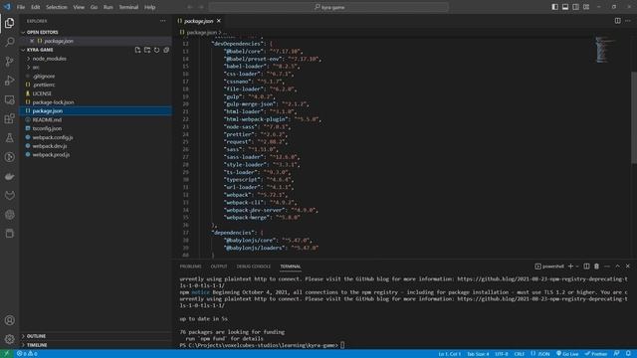Viewport: 637px width, 358px height.
Task: Open Source Control view icon
Action: point(9,62)
